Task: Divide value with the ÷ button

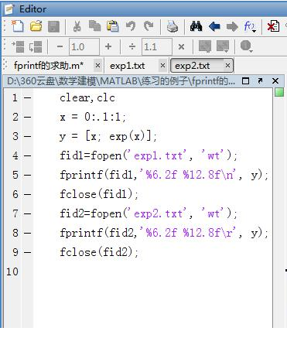Action: [132, 46]
